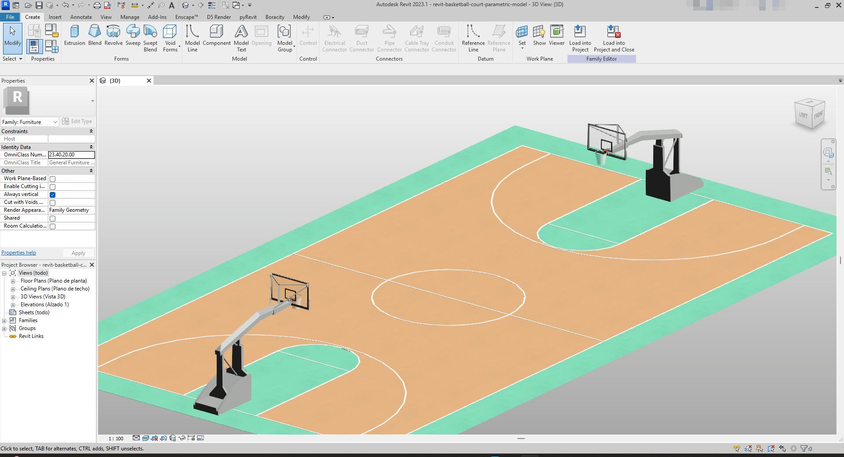
Task: Start the Swept Blend tool
Action: tap(150, 38)
